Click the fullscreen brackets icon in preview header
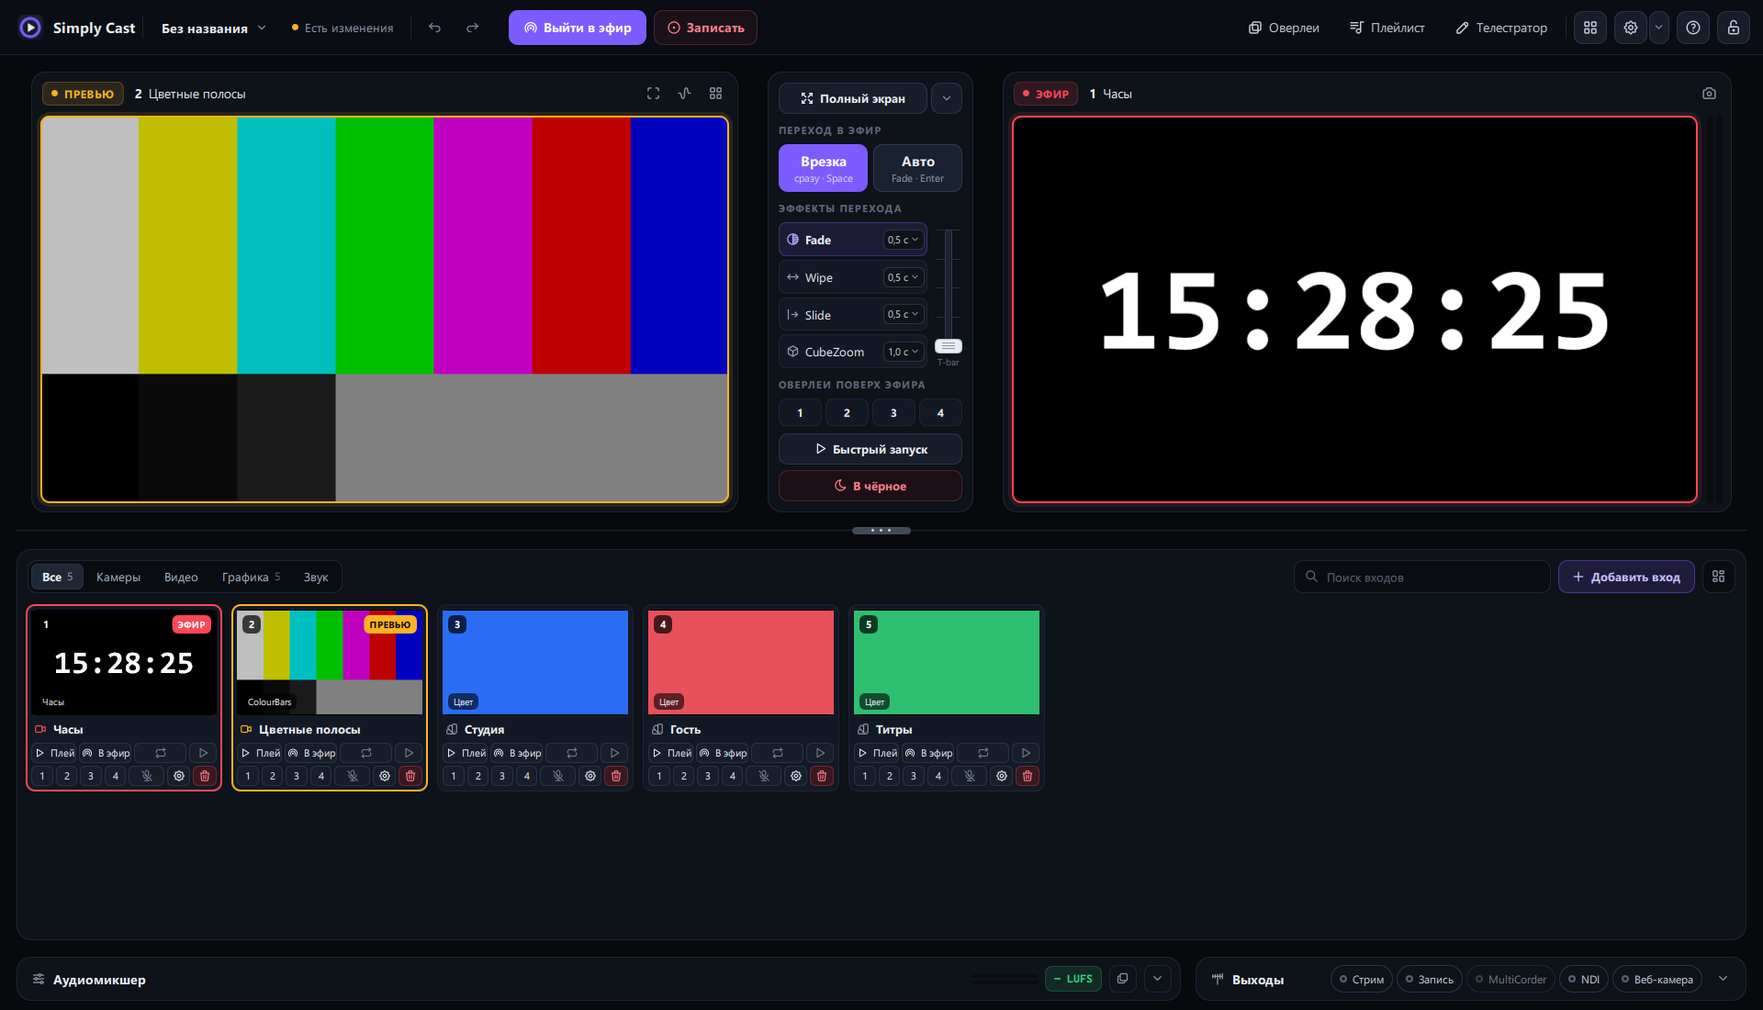1763x1010 pixels. 653,94
